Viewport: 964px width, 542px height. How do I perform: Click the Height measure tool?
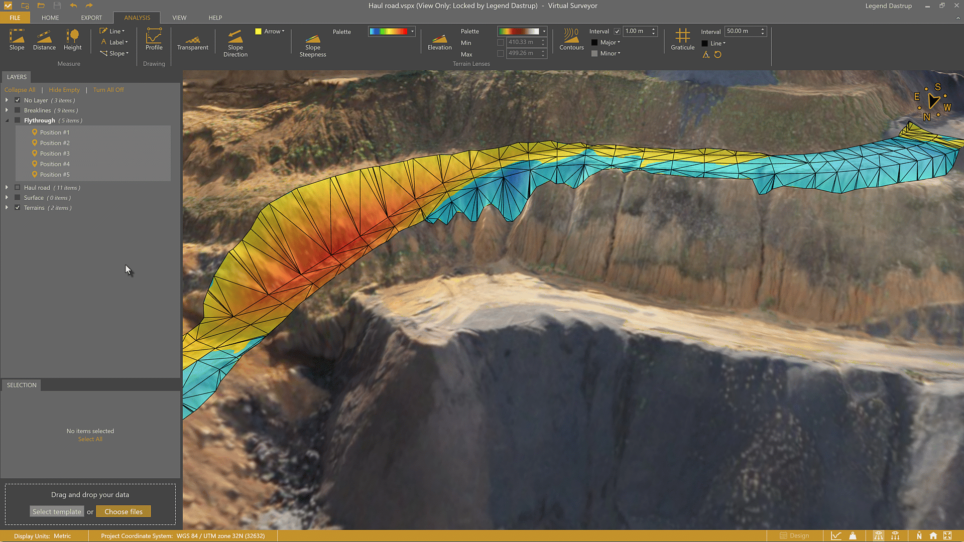pyautogui.click(x=72, y=40)
